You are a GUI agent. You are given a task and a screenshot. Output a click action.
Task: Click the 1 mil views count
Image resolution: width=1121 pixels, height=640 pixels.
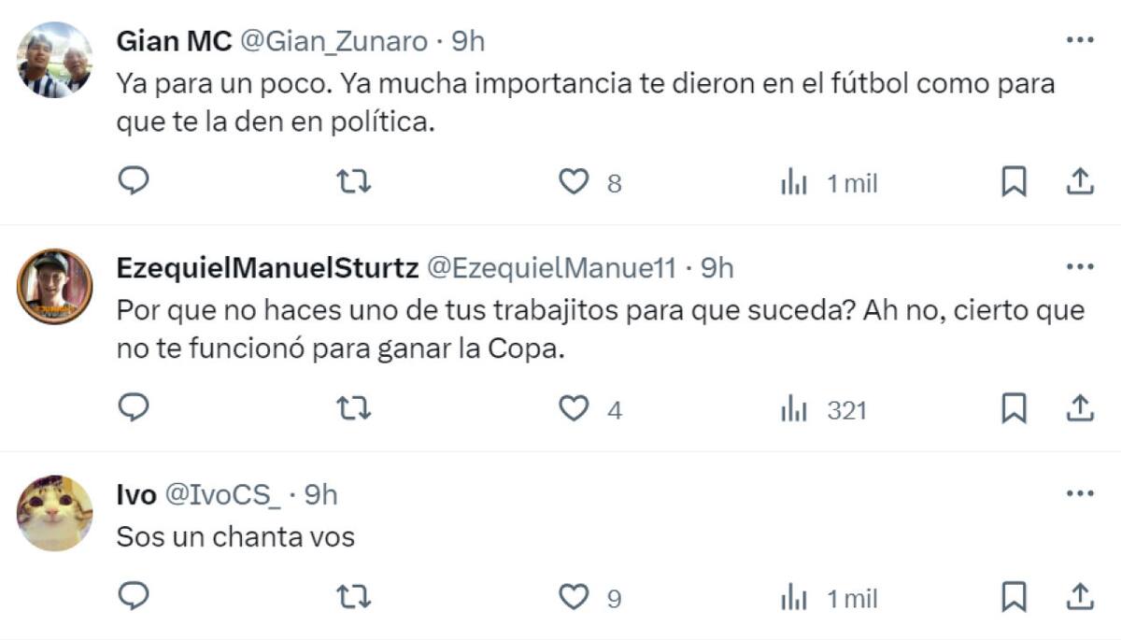[851, 182]
